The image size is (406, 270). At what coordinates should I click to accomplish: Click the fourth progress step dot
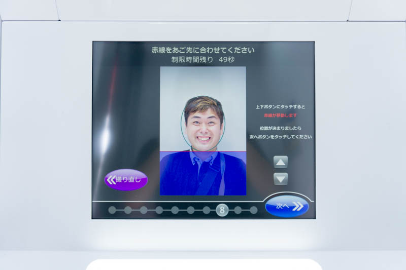click(x=159, y=210)
